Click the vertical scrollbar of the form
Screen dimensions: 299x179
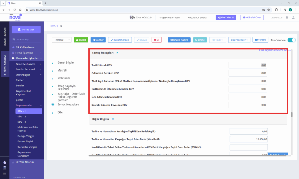click(292, 114)
